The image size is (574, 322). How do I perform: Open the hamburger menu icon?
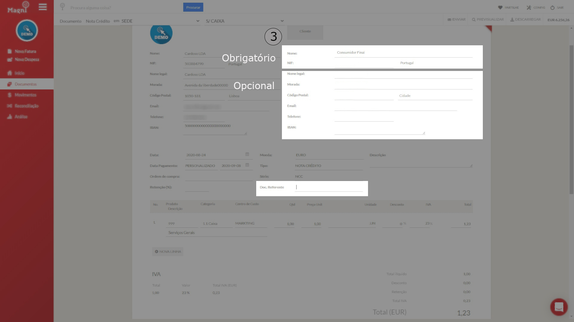click(x=43, y=7)
